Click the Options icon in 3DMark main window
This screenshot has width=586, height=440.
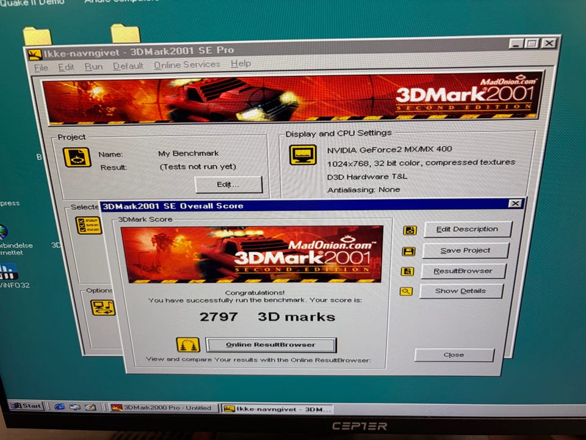pyautogui.click(x=103, y=307)
